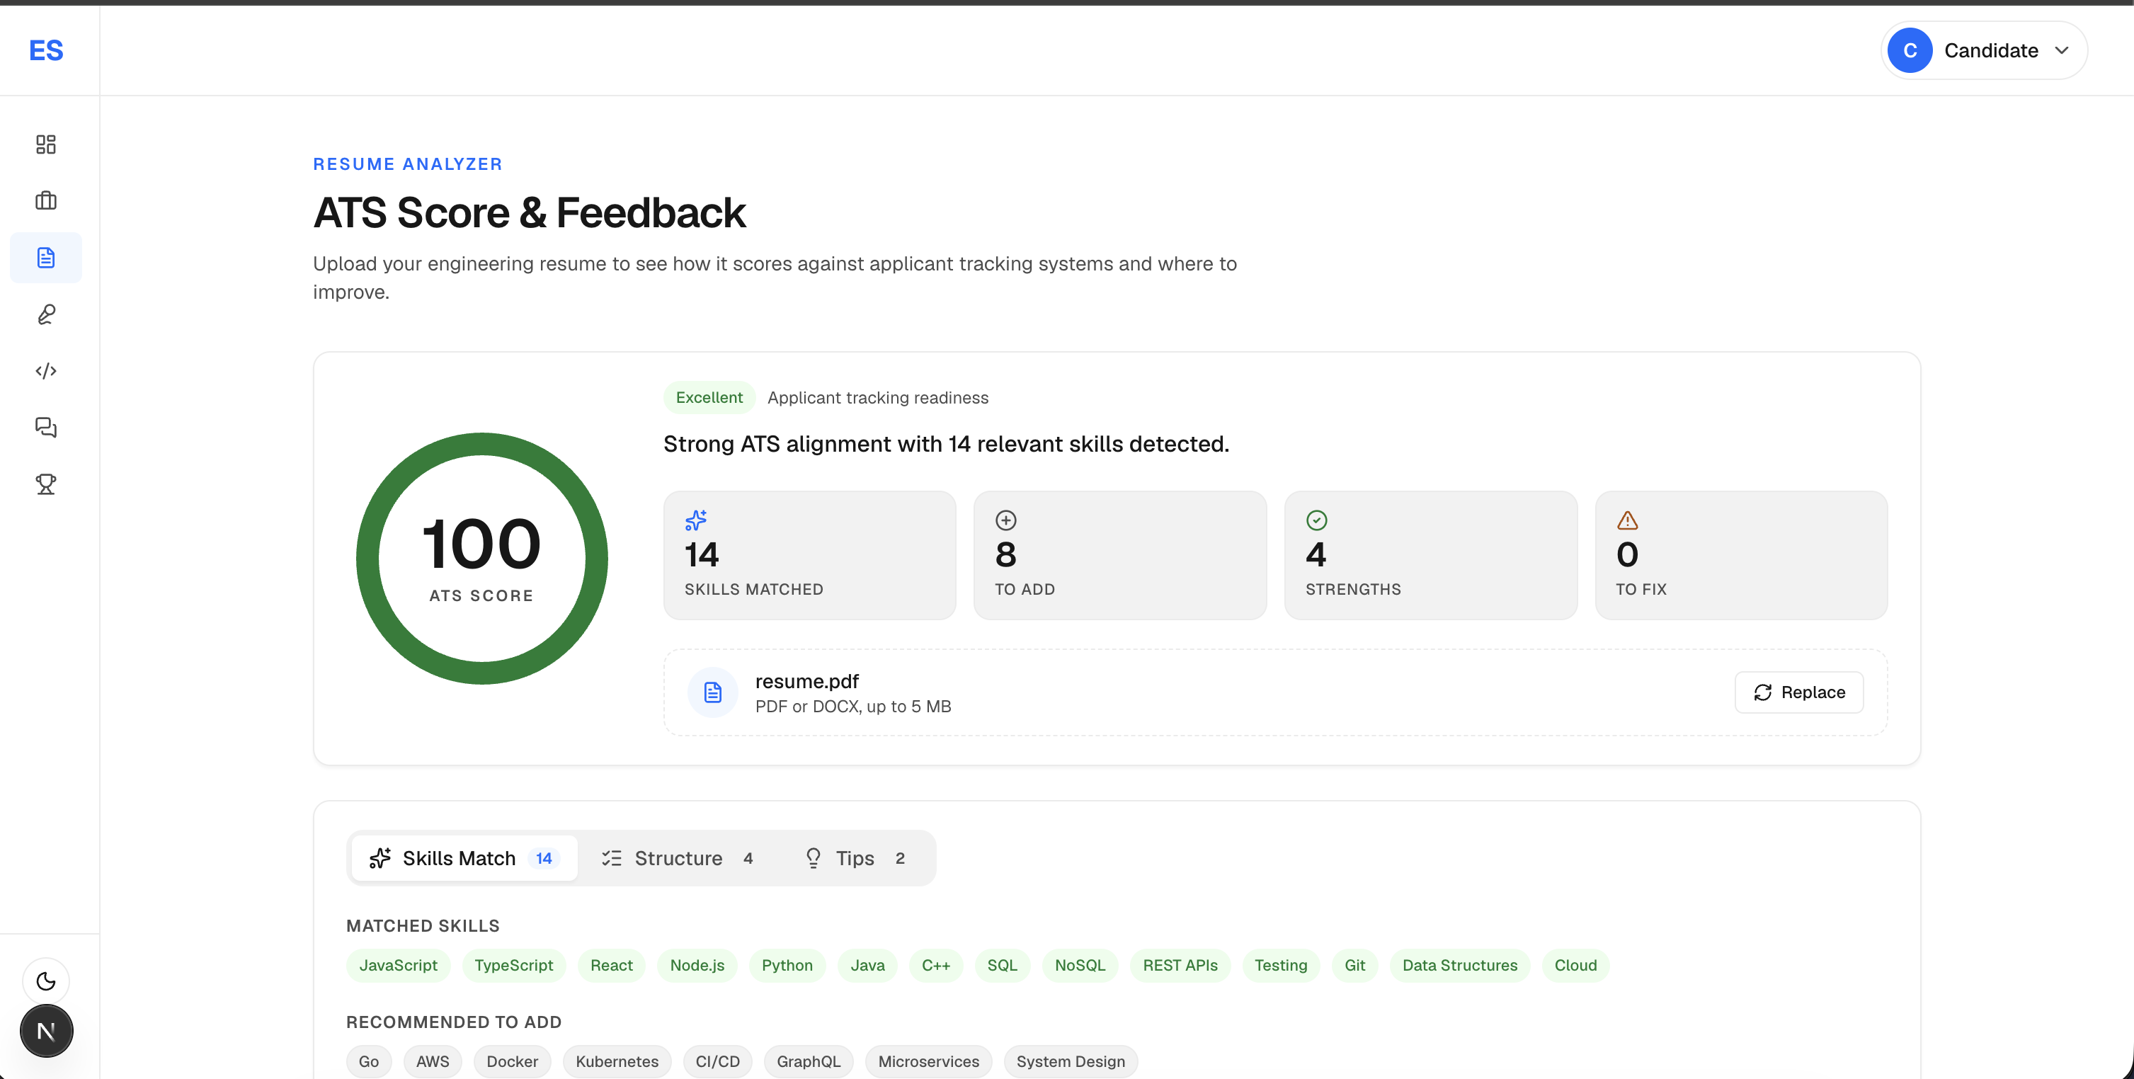Click the Go recommended skill chip
The height and width of the screenshot is (1079, 2134).
point(369,1061)
